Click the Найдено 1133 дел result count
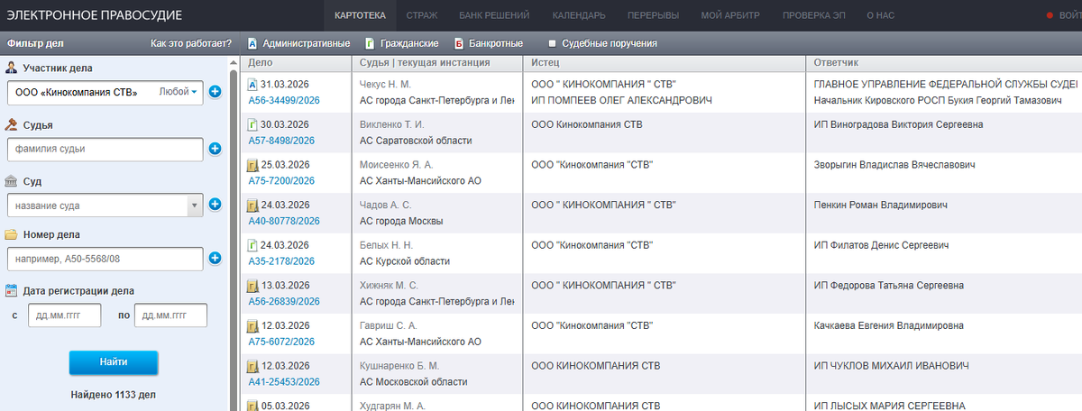Screen dimensions: 1082x411 click(114, 395)
